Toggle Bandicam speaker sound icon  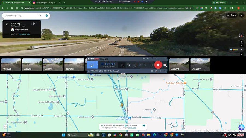pyautogui.click(x=128, y=65)
